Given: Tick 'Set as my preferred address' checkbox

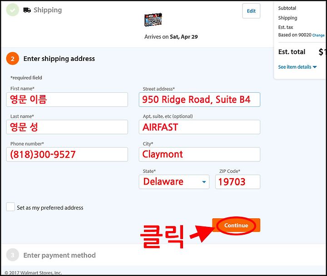Looking at the screenshot, I should click(10, 207).
